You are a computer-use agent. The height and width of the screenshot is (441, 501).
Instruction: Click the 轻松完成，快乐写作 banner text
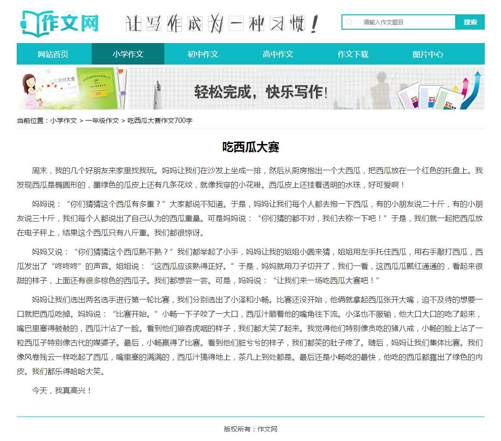[x=261, y=91]
